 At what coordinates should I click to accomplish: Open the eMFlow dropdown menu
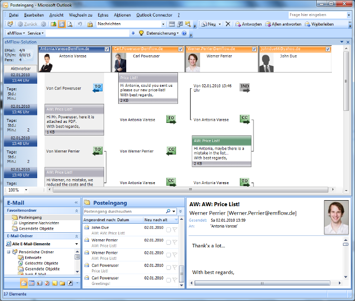pos(16,33)
